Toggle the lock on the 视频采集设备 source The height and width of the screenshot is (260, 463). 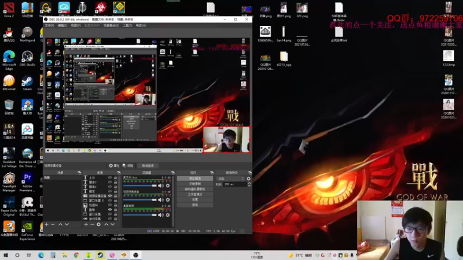115,196
